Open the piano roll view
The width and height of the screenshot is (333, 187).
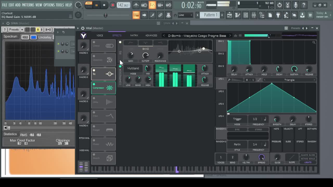point(238,15)
